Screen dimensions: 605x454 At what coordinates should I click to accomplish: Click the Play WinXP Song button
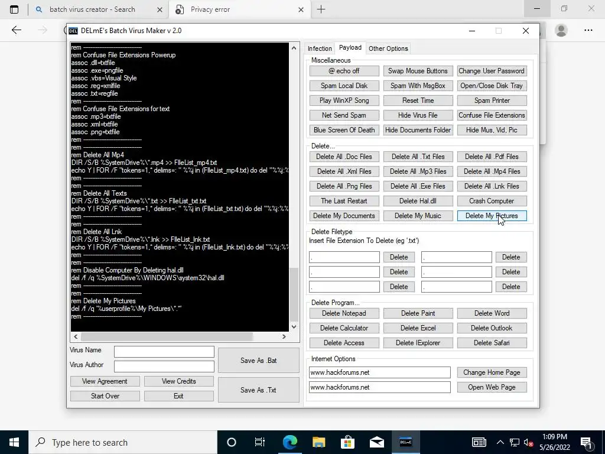coord(344,100)
